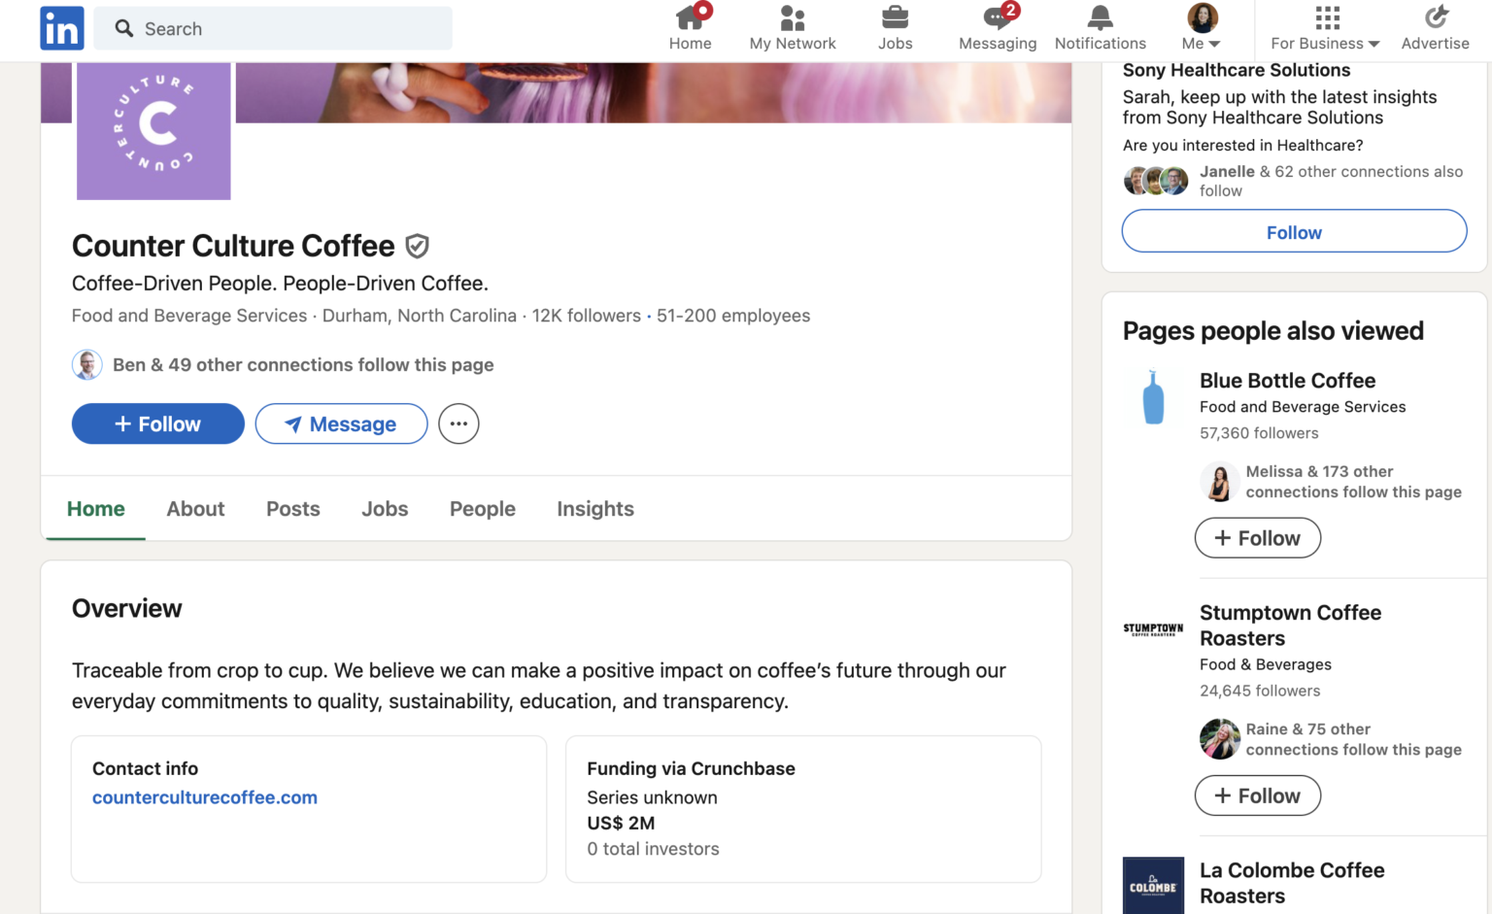Image resolution: width=1492 pixels, height=914 pixels.
Task: Open the more options ellipsis menu
Action: (458, 423)
